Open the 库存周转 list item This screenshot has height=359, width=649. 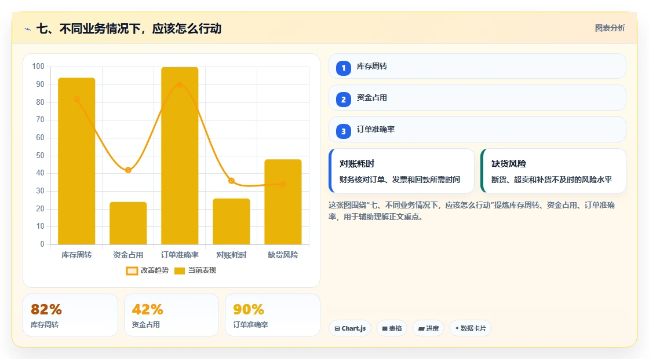(x=477, y=66)
